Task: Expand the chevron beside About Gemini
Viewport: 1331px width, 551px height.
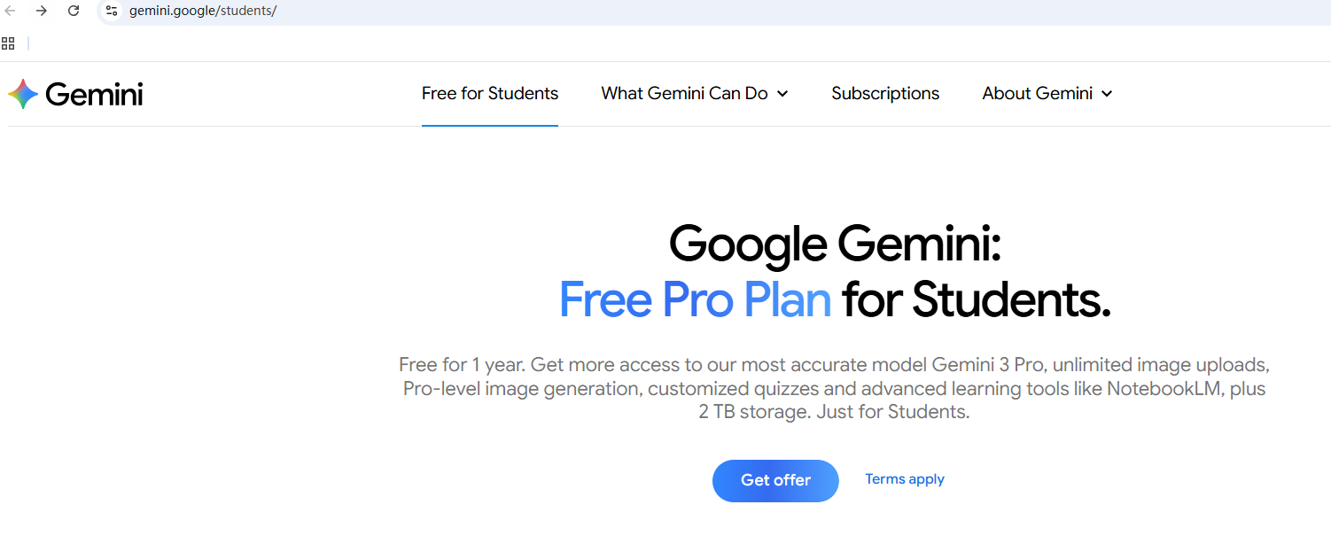Action: click(x=1107, y=94)
